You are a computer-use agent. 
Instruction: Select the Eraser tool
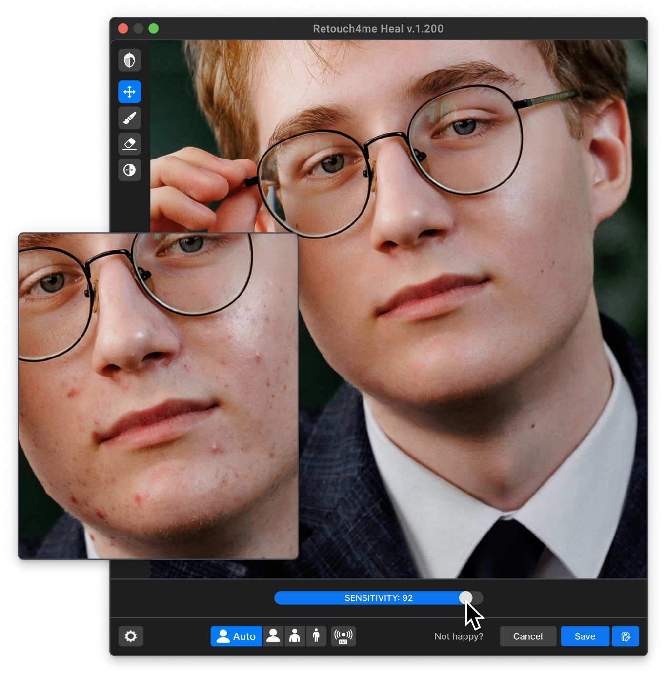[x=129, y=144]
